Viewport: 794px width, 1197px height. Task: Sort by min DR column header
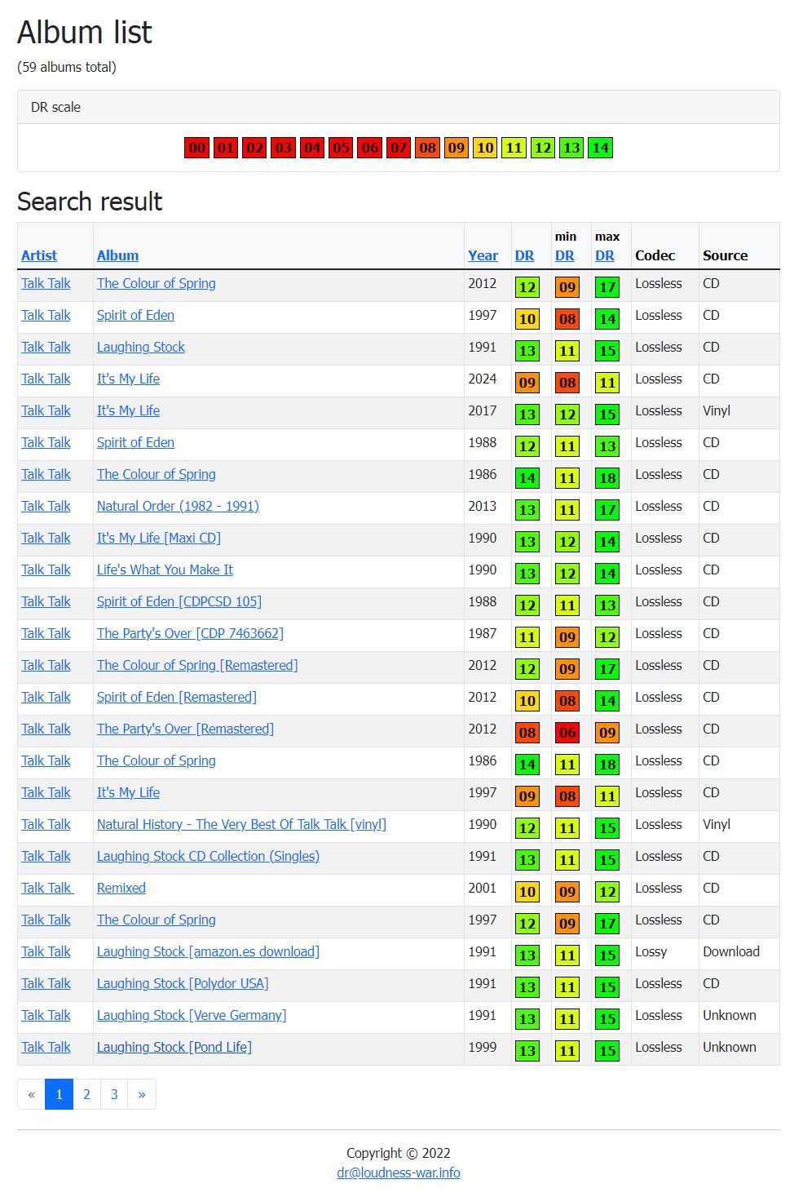click(564, 255)
